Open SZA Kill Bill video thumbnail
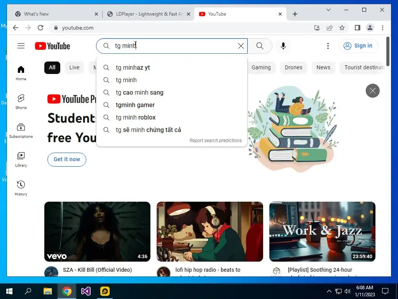The width and height of the screenshot is (398, 299). (x=97, y=232)
